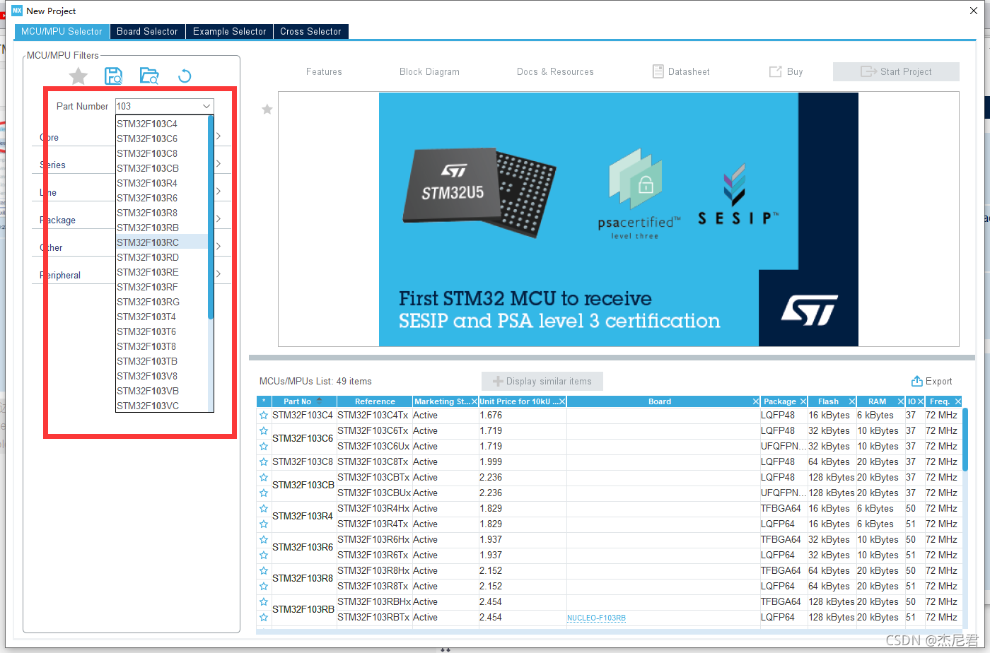Viewport: 990px width, 653px height.
Task: Click the STM32U5 banner image
Action: pos(618,219)
